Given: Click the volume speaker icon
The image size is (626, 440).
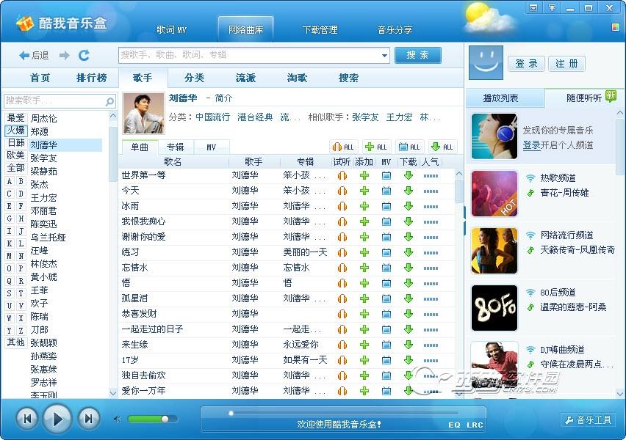Looking at the screenshot, I should coord(117,419).
